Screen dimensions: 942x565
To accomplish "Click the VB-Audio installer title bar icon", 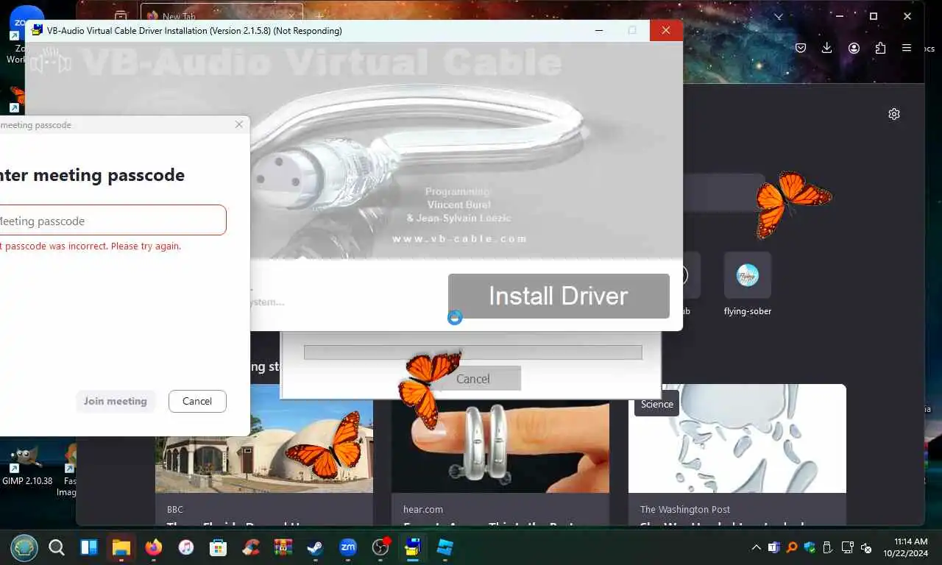I will [x=37, y=30].
